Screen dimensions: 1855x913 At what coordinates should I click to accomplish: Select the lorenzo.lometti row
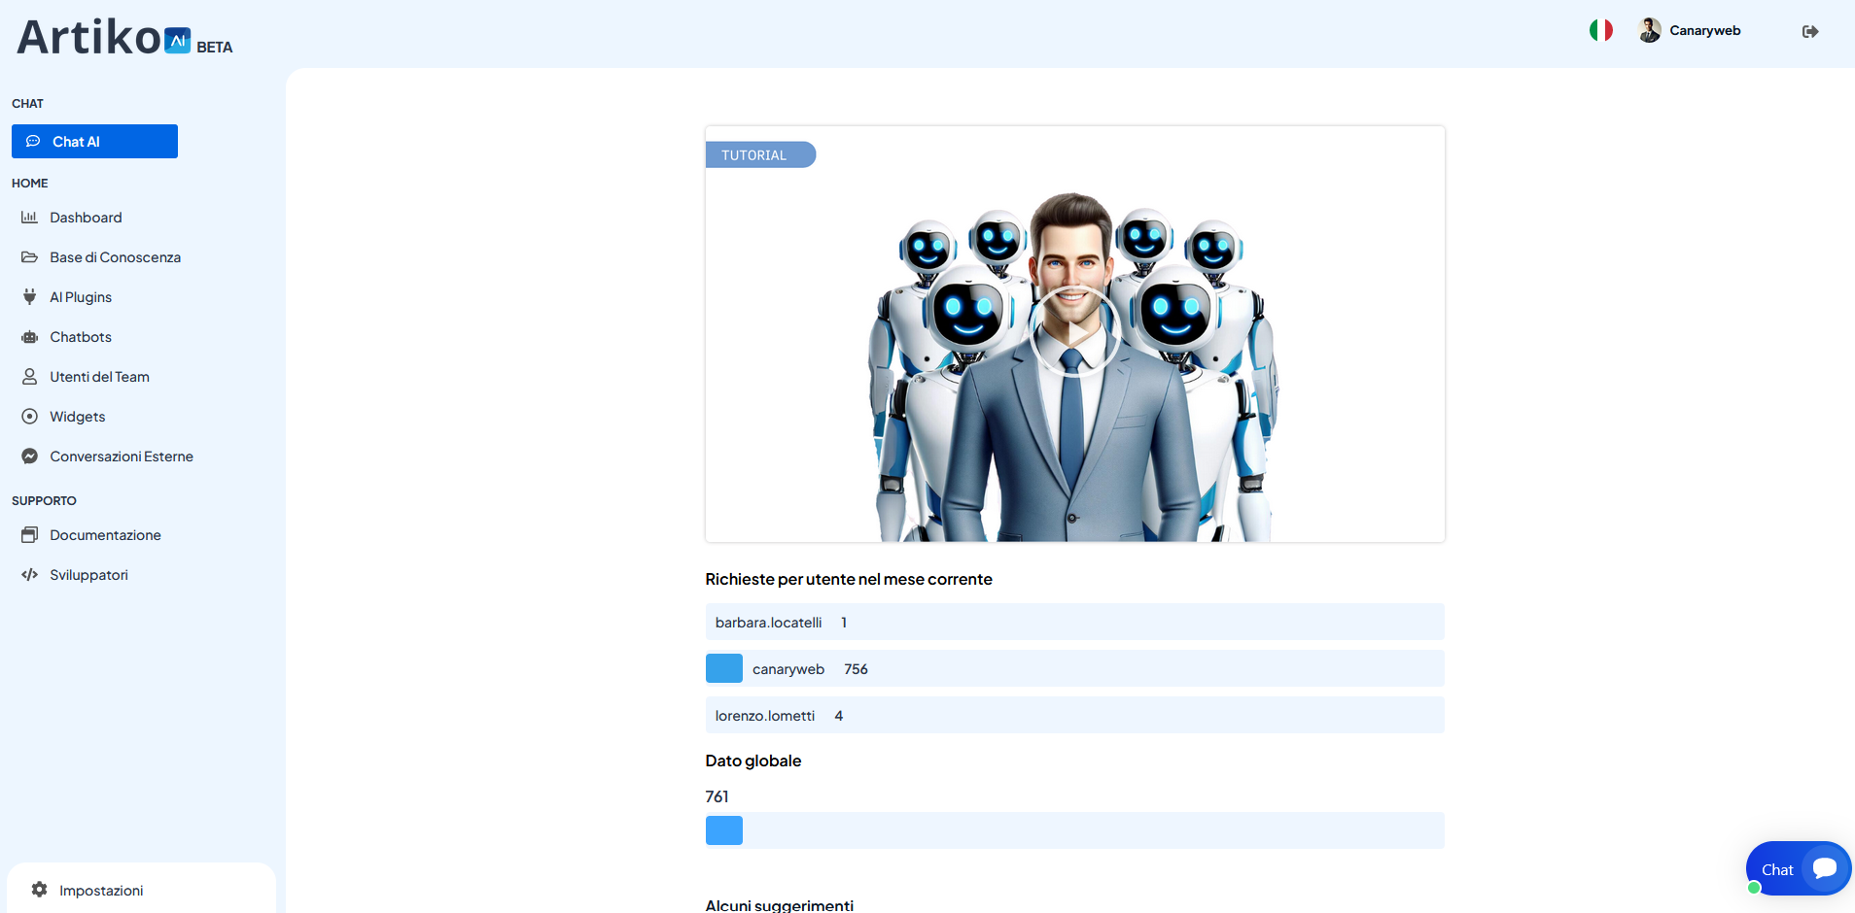tap(1074, 715)
